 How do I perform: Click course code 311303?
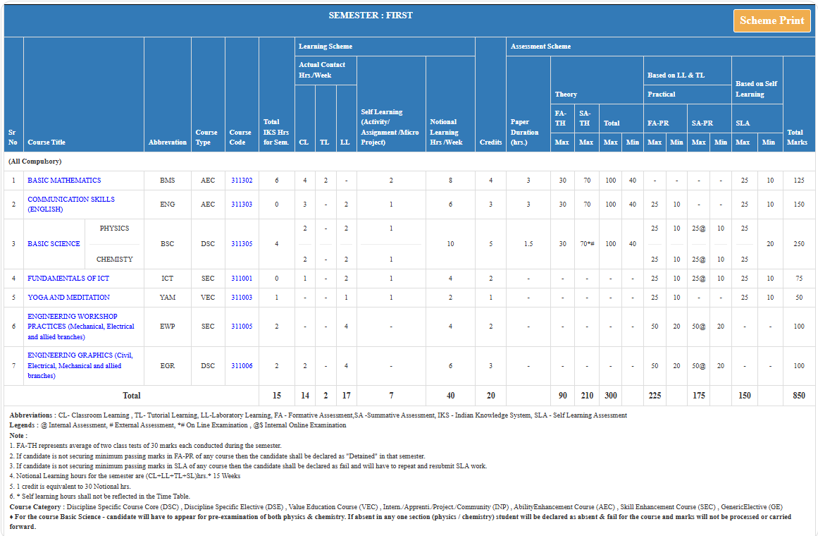[242, 205]
